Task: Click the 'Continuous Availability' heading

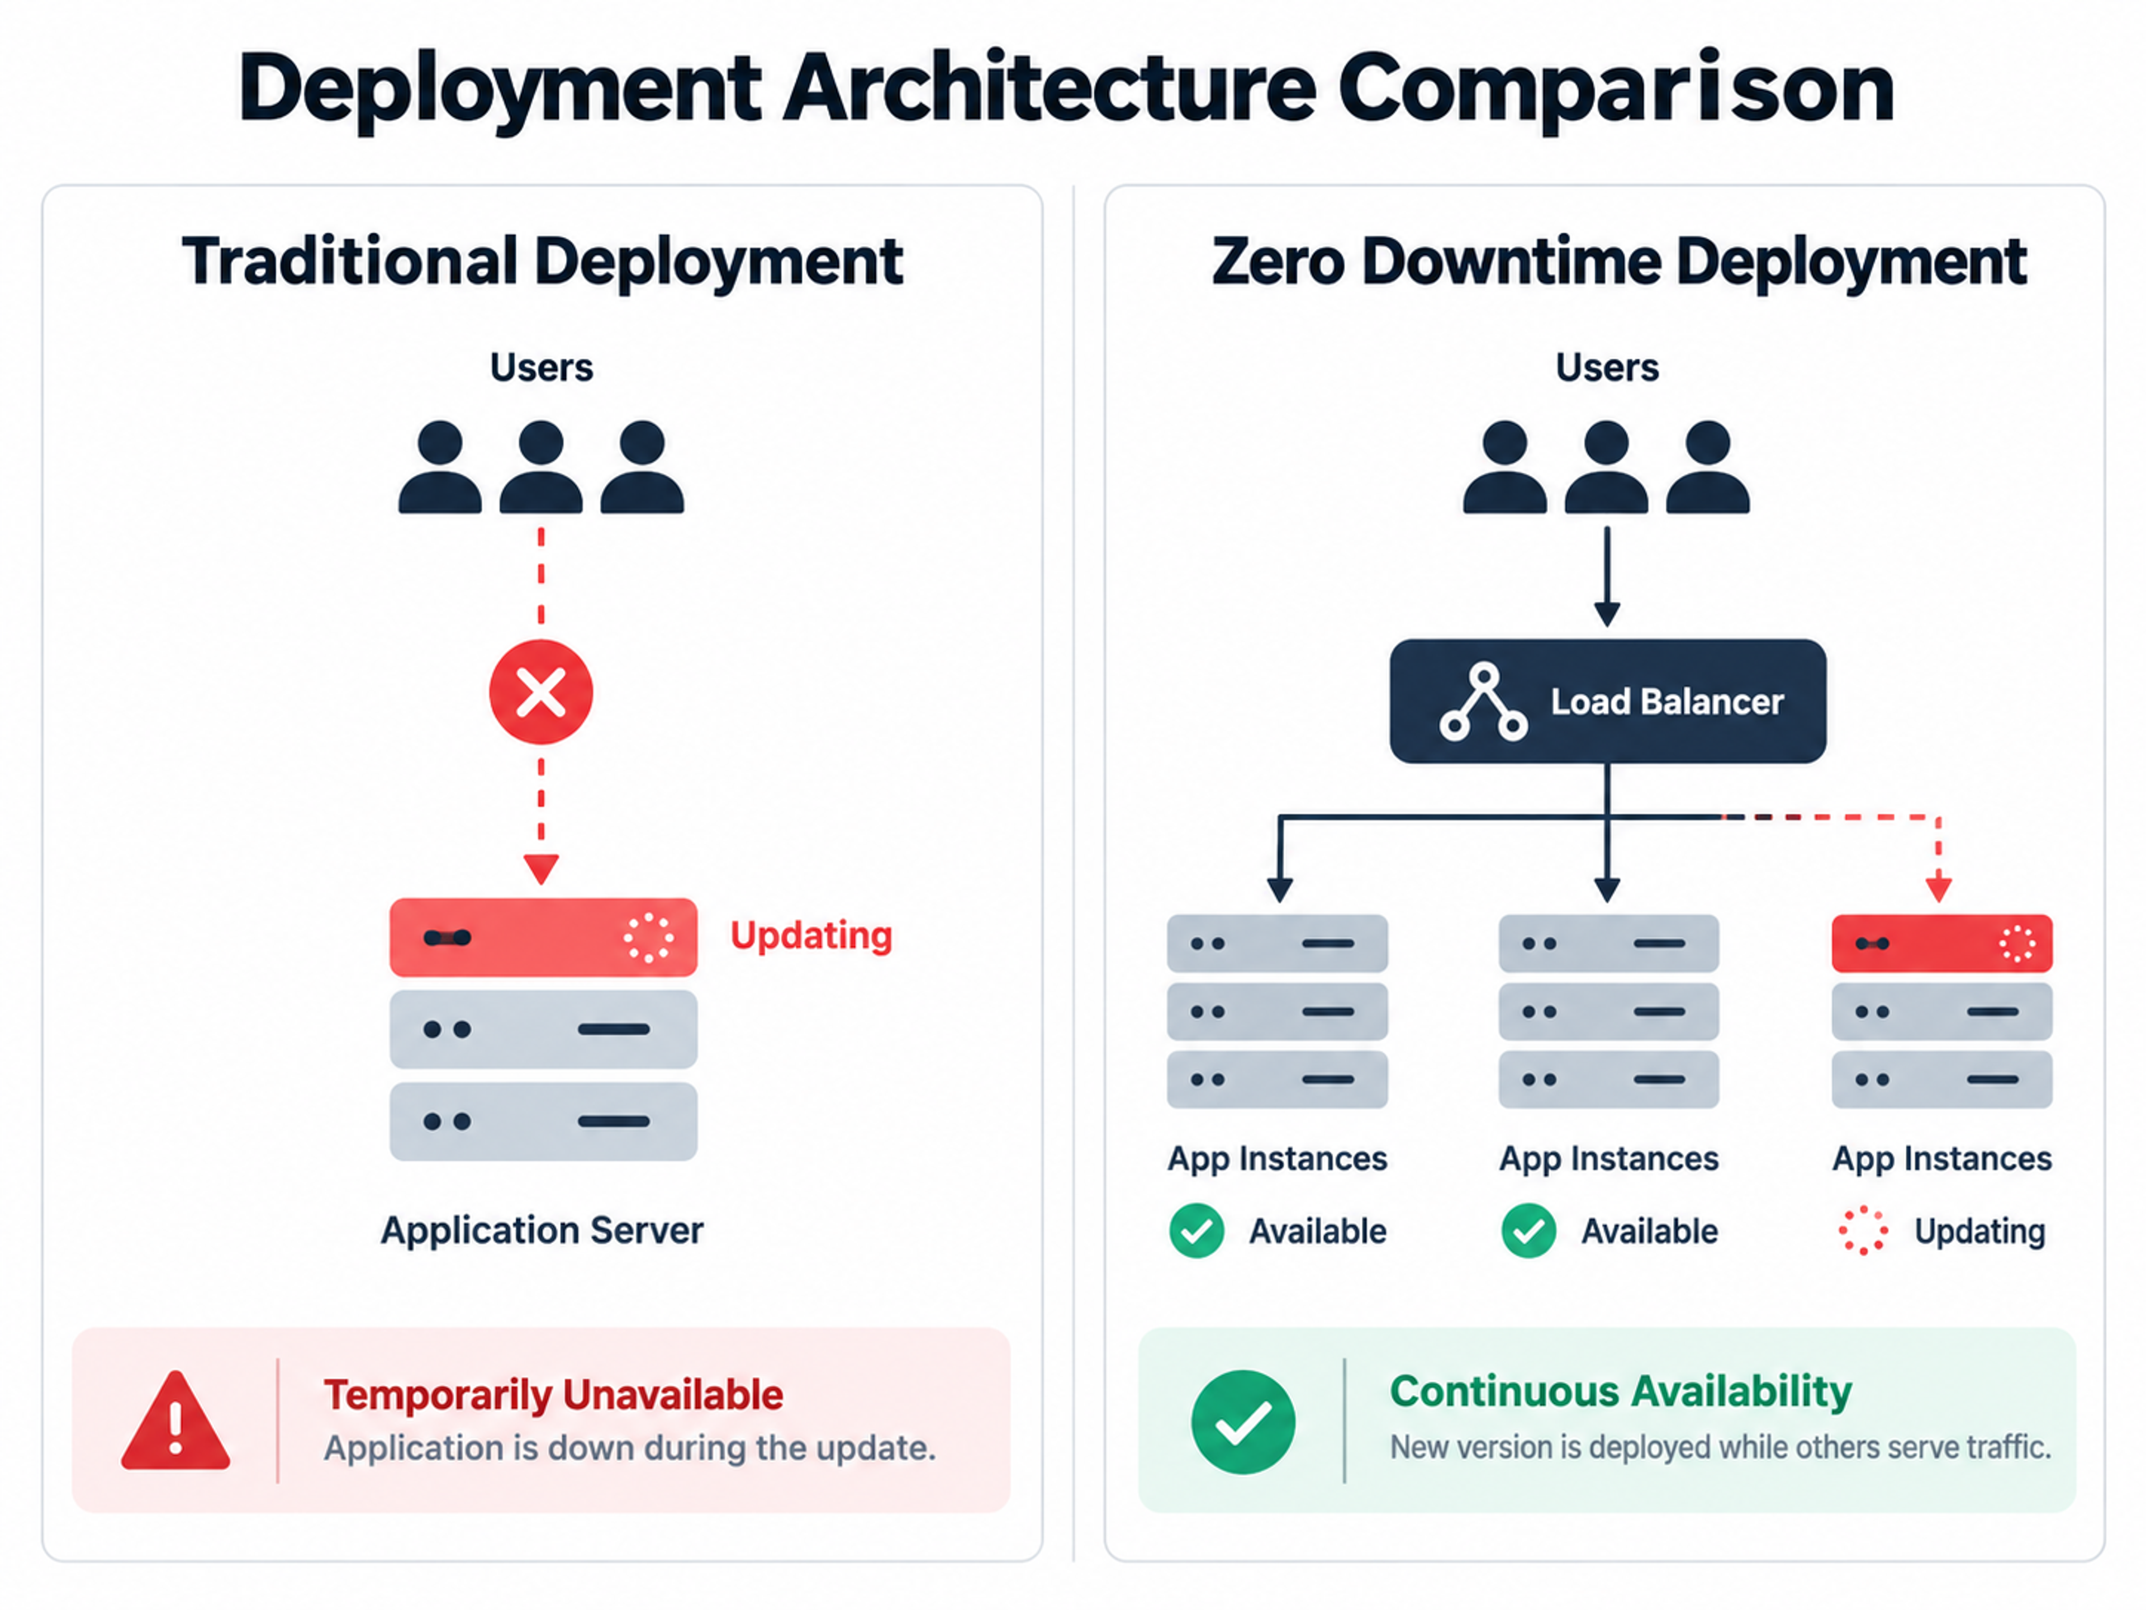Action: tap(1620, 1391)
